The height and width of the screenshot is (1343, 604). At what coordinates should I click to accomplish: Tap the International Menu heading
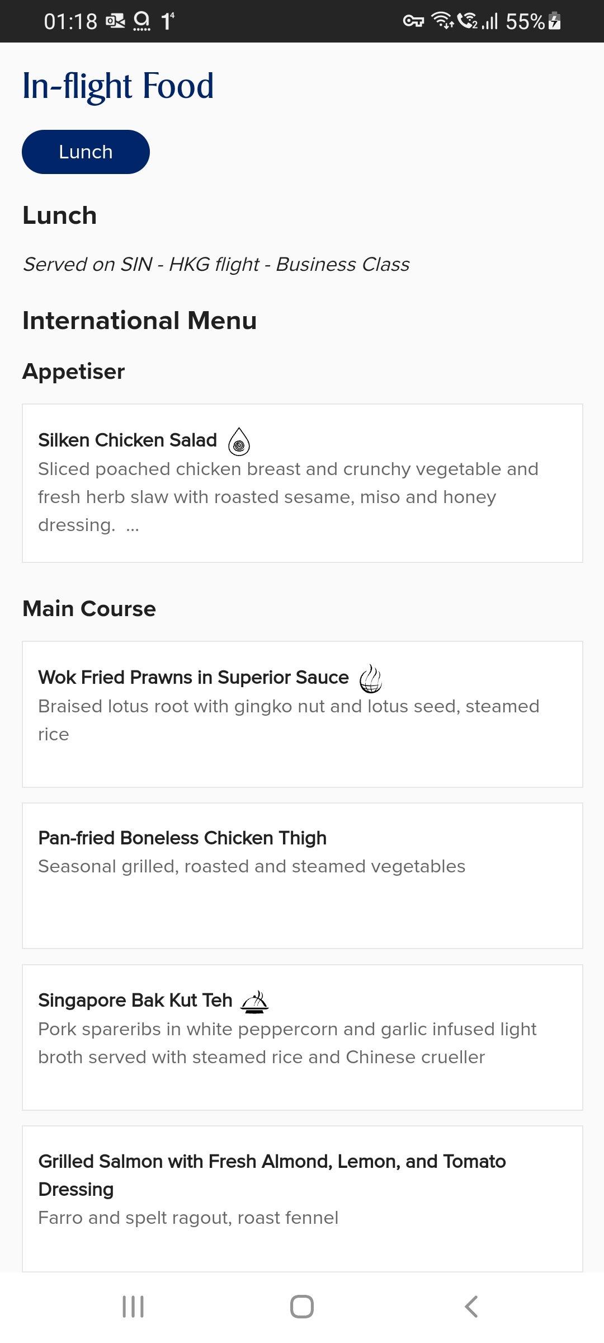139,321
